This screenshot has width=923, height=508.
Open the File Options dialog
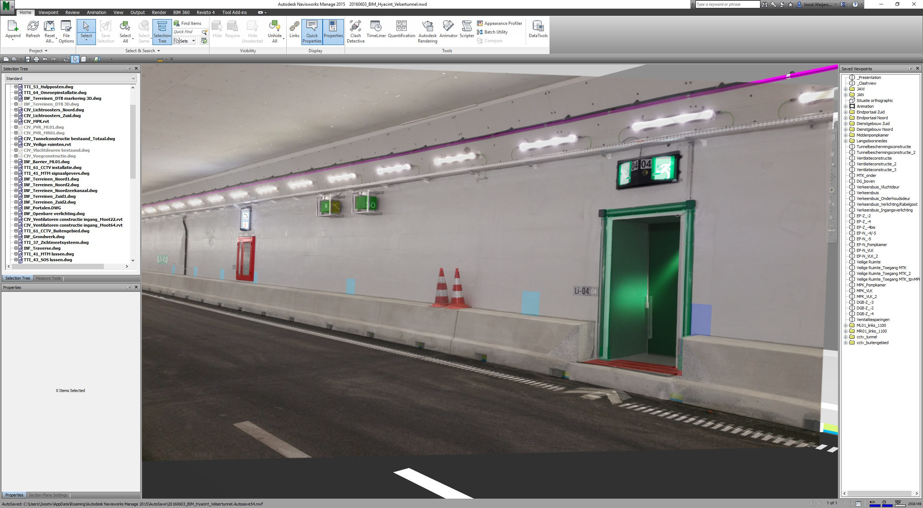[x=66, y=32]
